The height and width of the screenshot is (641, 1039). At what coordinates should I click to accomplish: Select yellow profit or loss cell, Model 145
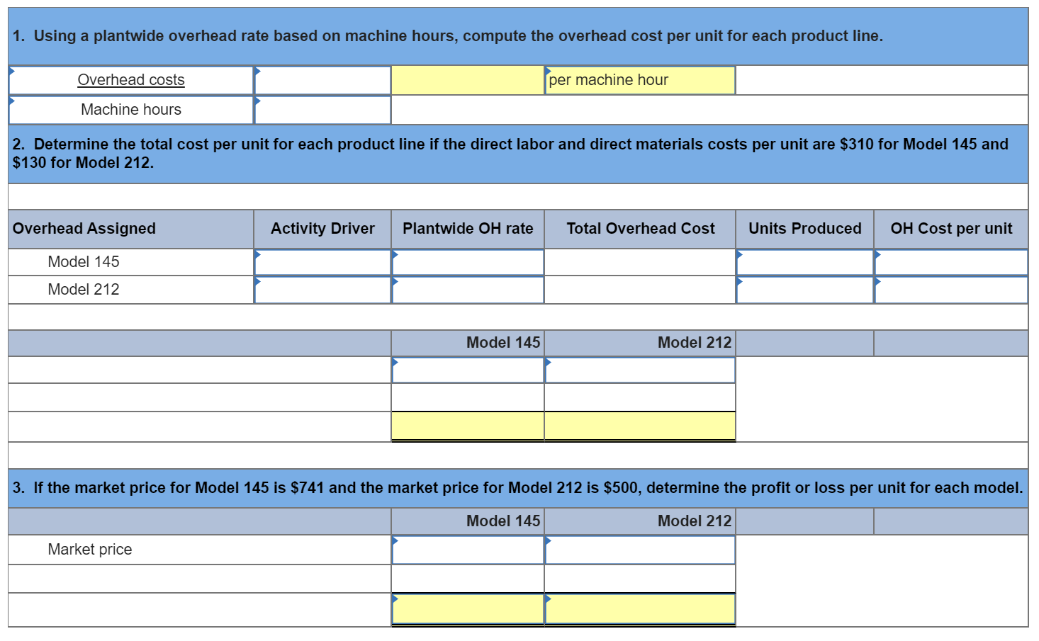coord(468,609)
